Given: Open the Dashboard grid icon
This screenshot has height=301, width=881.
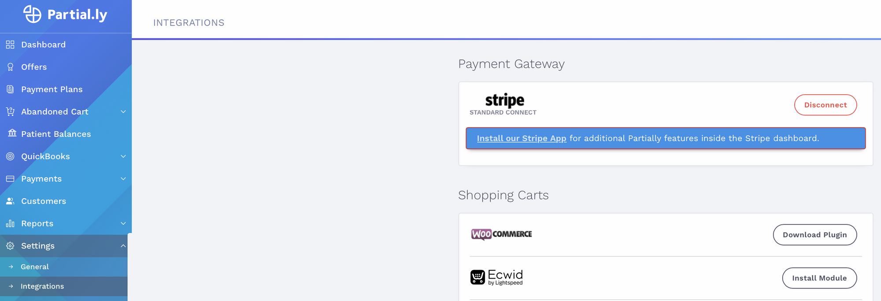Looking at the screenshot, I should pyautogui.click(x=10, y=45).
